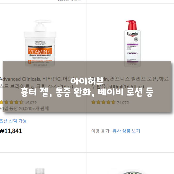The width and height of the screenshot is (174, 174).
Task: Open the 유사 상품 보기 link
Action: (126, 131)
